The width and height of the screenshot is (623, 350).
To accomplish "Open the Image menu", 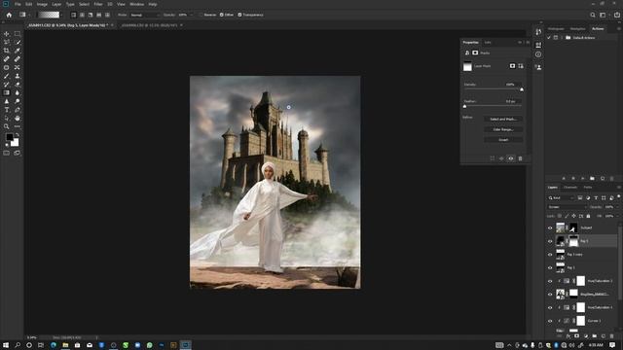I will [x=42, y=4].
